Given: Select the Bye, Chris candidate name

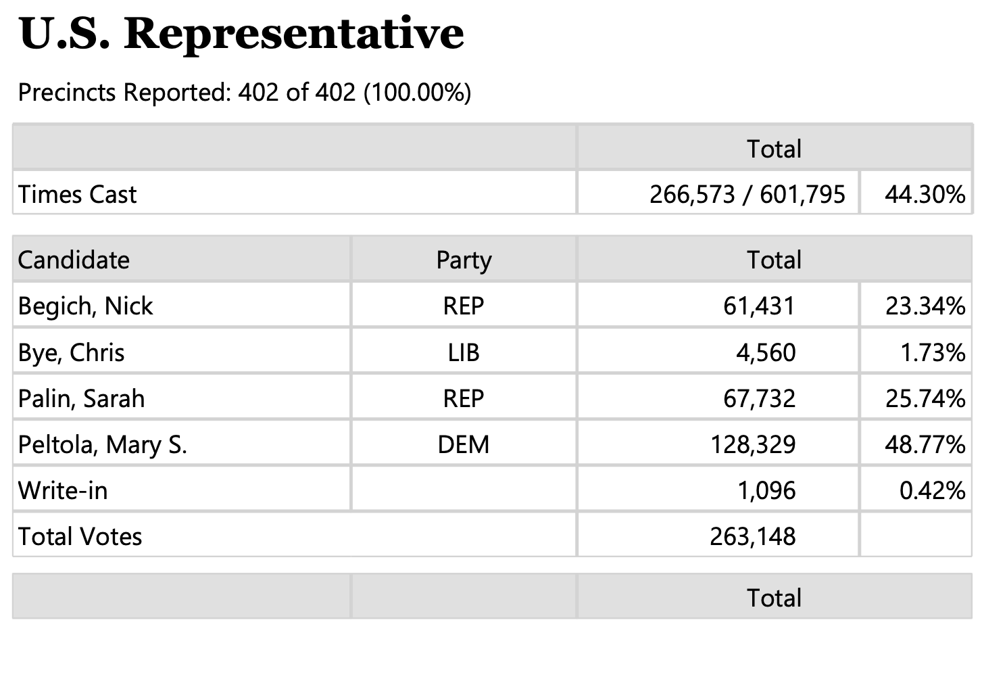Looking at the screenshot, I should [71, 353].
